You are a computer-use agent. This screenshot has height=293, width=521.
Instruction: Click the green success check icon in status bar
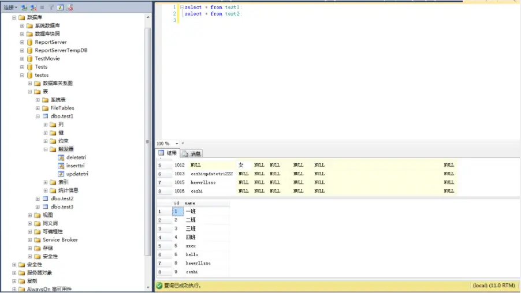159,286
